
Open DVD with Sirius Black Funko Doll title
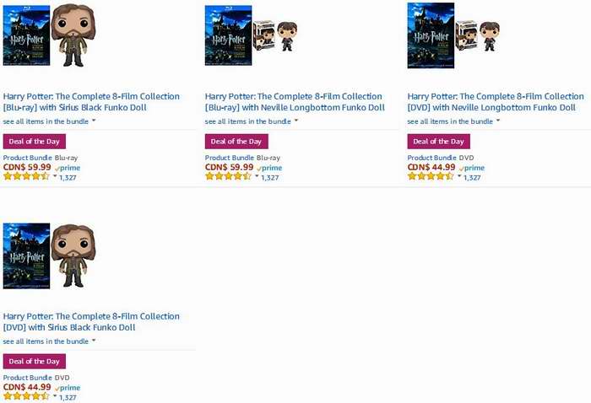tap(91, 322)
